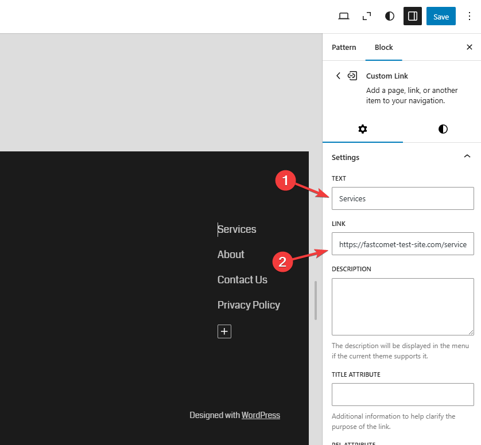This screenshot has height=445, width=481.
Task: Switch to the Pattern tab
Action: [x=344, y=48]
